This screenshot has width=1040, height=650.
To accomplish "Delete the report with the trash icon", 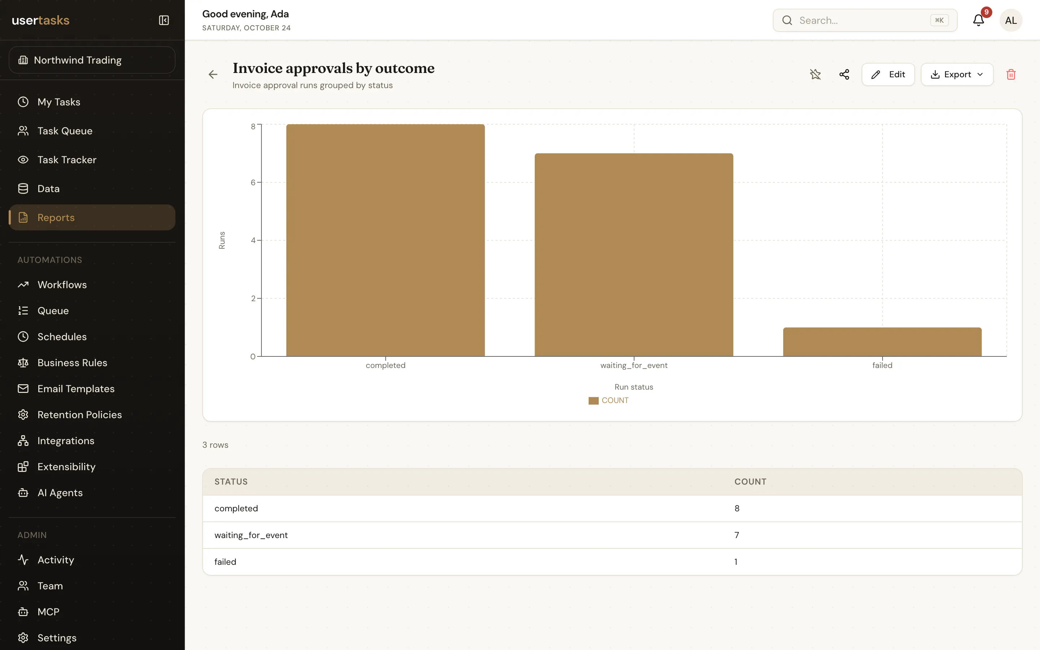I will [x=1011, y=74].
